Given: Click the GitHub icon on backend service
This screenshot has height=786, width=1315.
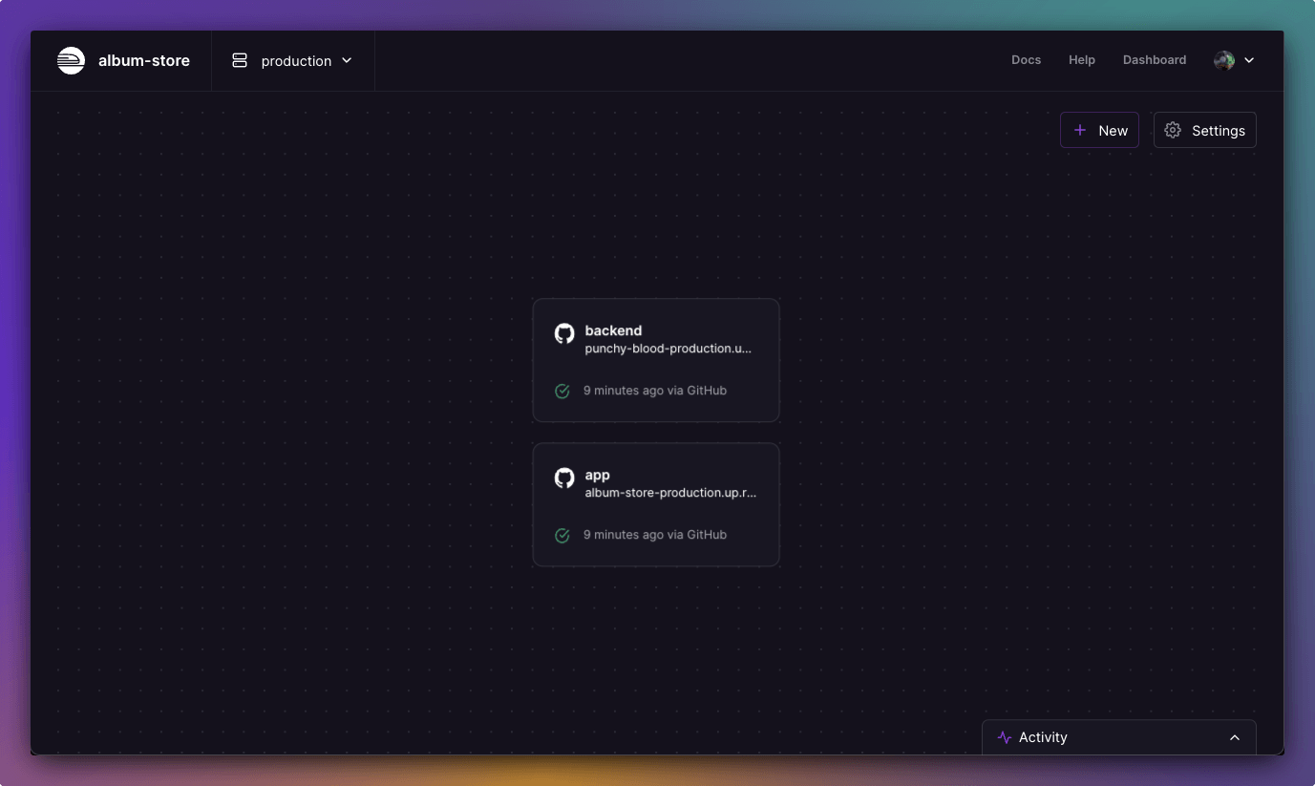Looking at the screenshot, I should coord(564,333).
